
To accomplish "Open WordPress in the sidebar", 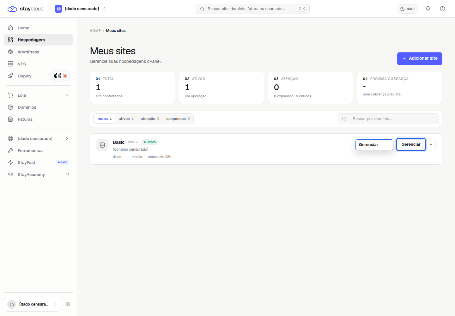I will coord(38,52).
